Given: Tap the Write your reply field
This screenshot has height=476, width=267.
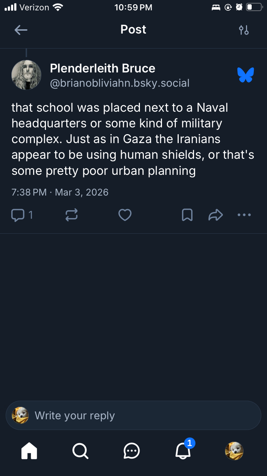Looking at the screenshot, I should coord(133,415).
